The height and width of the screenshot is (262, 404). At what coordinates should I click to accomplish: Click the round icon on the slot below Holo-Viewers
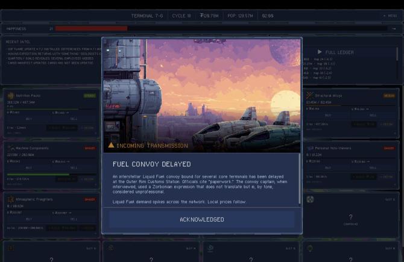(310, 199)
